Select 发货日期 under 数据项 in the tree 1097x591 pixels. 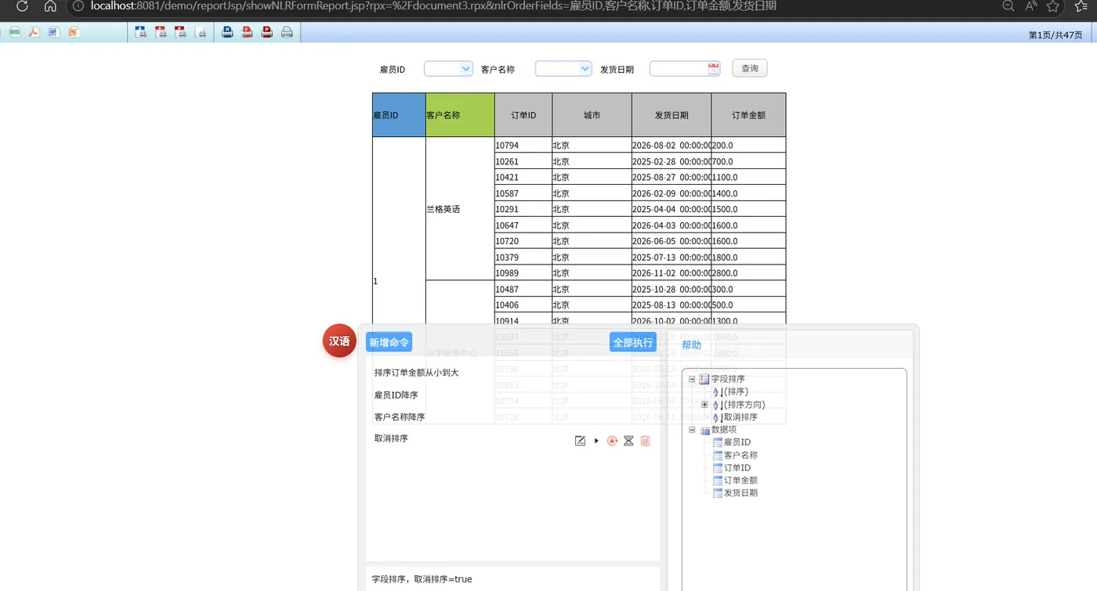[x=740, y=492]
